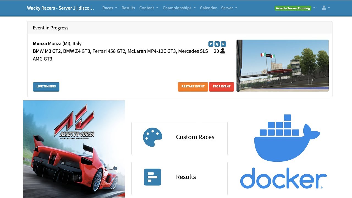Click the Docker whale logo
Viewport: 352px width, 198px height.
[287, 137]
